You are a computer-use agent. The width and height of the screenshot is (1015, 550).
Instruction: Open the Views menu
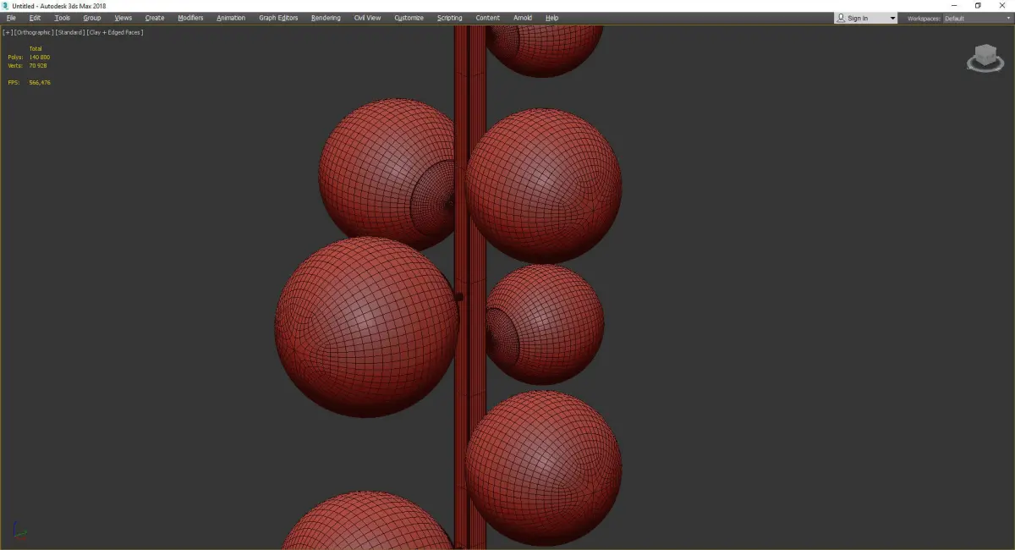123,18
